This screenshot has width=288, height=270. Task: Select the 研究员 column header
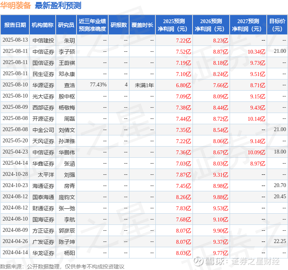click(x=66, y=25)
